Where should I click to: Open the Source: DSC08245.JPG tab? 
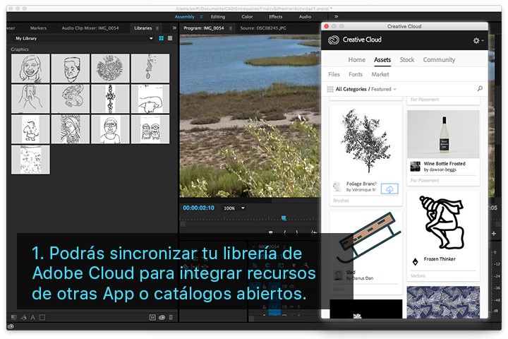263,28
